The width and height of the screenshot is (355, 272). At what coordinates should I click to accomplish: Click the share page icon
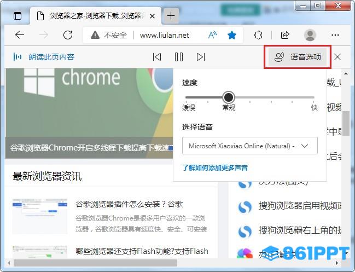coord(285,35)
